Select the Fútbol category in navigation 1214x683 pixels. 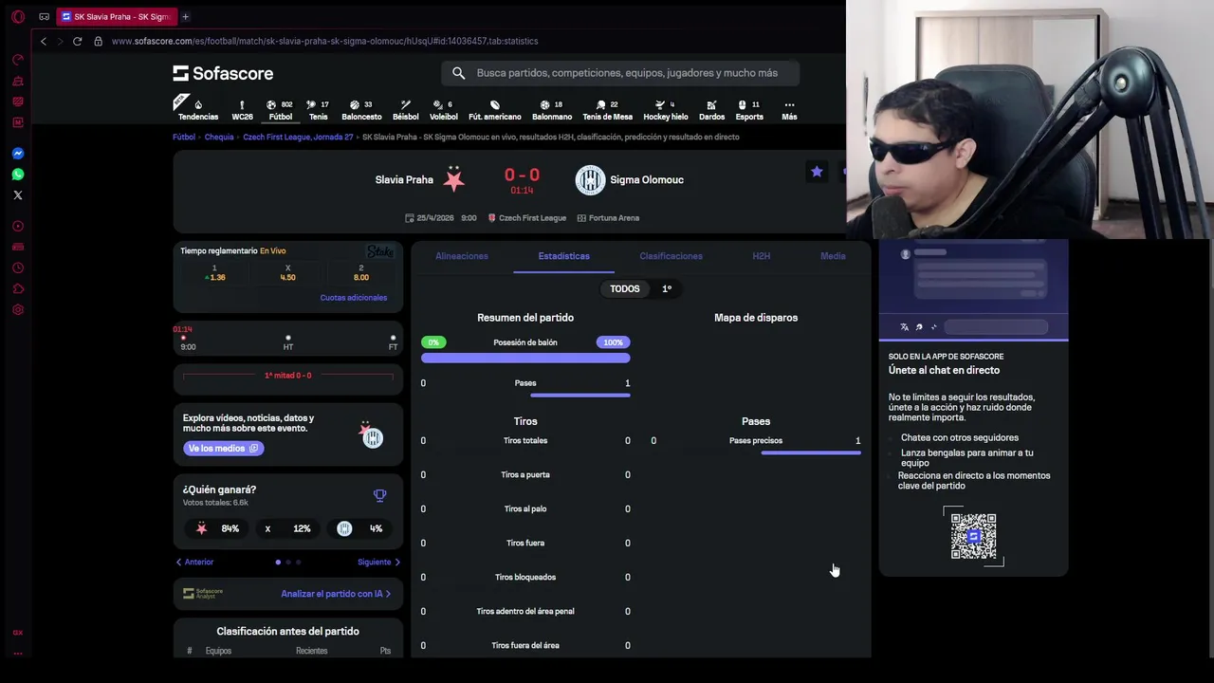point(281,110)
